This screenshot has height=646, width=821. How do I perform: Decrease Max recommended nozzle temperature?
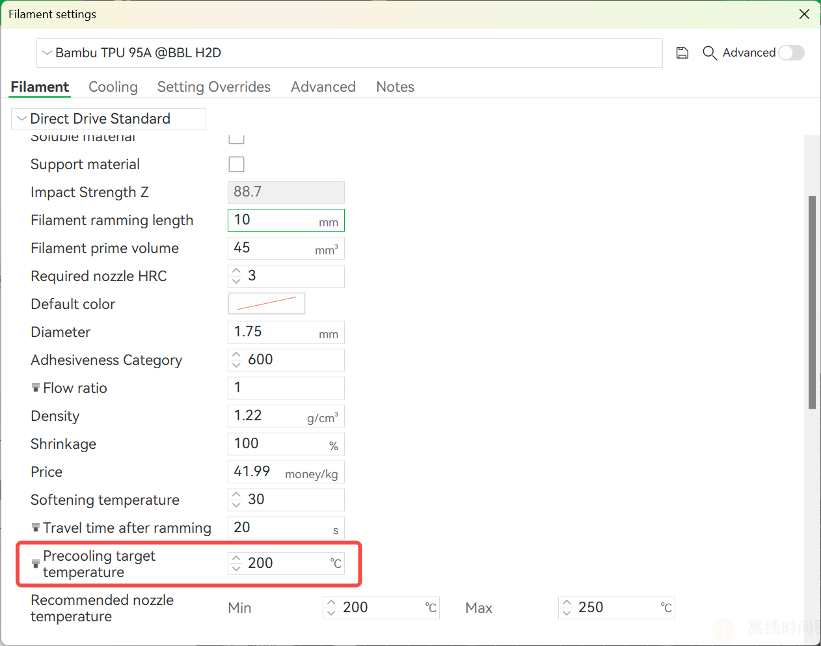(567, 613)
